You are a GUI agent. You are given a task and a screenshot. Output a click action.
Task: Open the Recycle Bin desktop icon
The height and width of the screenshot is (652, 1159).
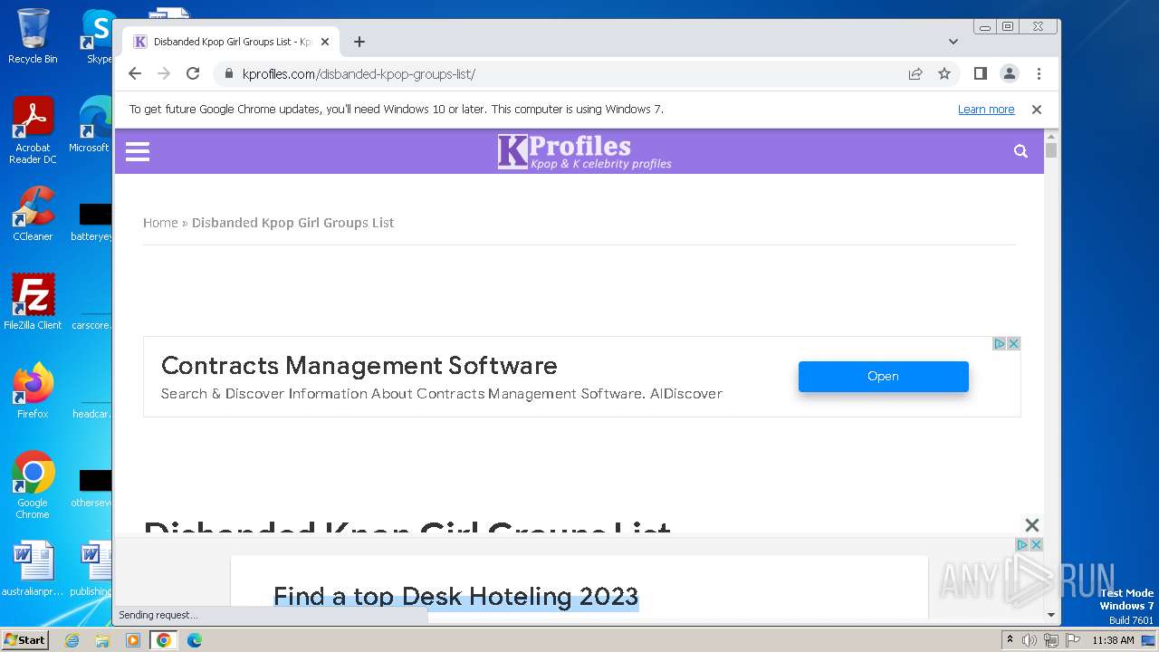point(33,36)
